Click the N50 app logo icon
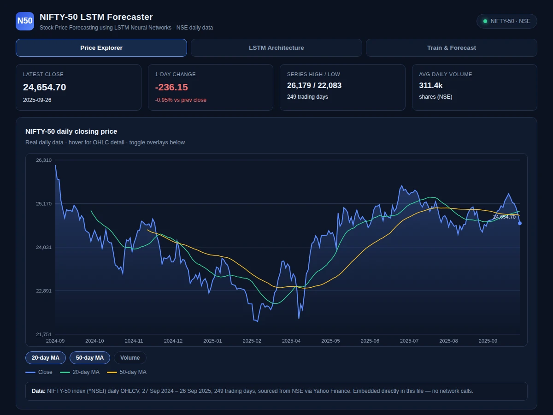The image size is (553, 415). 25,21
